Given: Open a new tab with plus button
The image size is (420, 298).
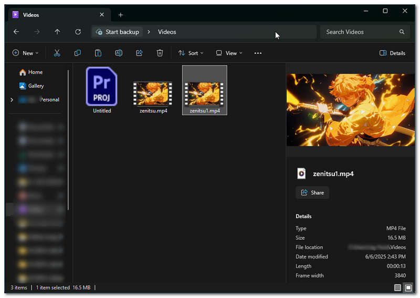Looking at the screenshot, I should coord(120,15).
